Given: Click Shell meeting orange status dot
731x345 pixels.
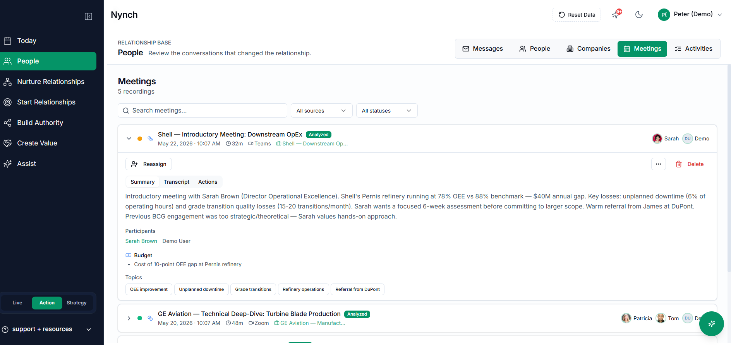Looking at the screenshot, I should [x=140, y=138].
